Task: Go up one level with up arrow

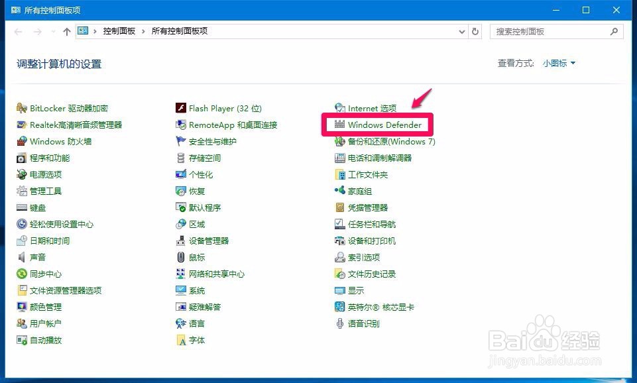Action: pos(67,32)
